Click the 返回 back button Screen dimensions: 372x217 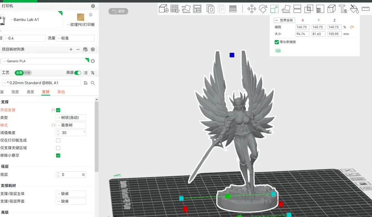pyautogui.click(x=118, y=11)
